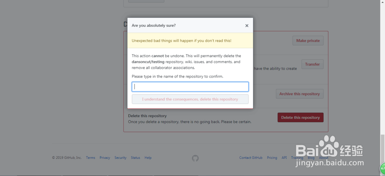
Task: Click the Transfer button
Action: coord(312,64)
